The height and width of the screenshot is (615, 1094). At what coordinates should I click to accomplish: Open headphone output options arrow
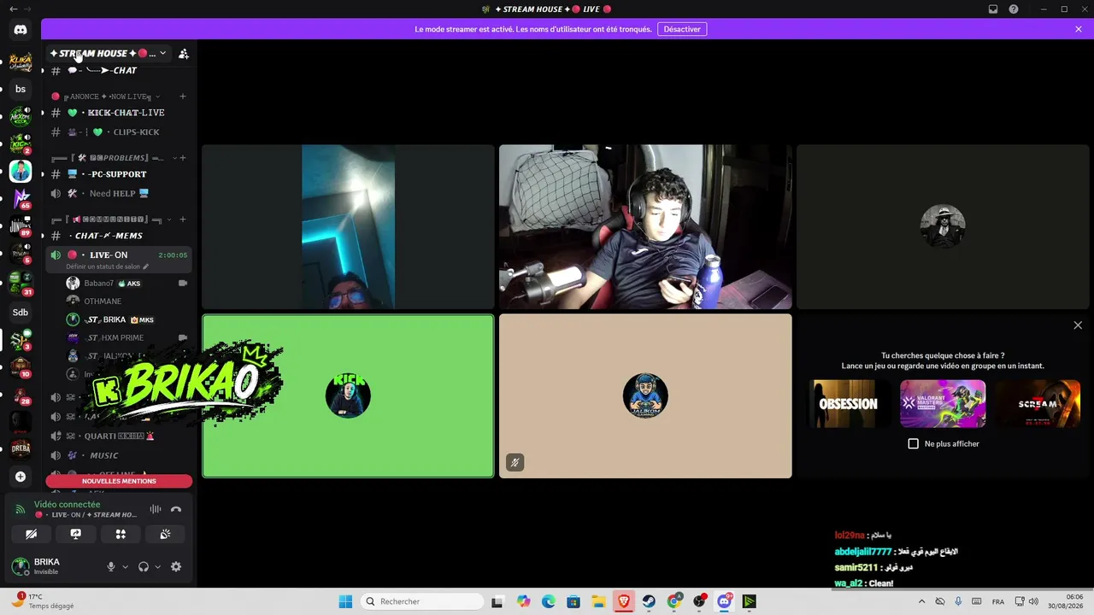[x=157, y=566]
